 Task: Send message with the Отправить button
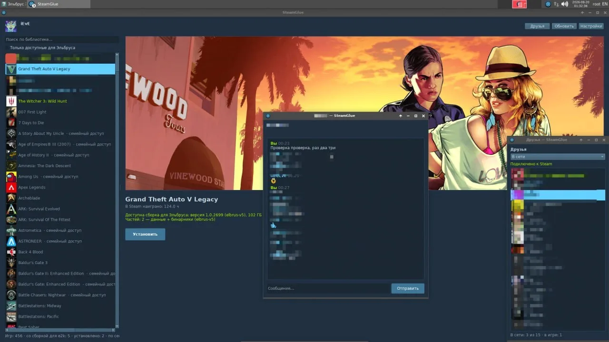[408, 288]
